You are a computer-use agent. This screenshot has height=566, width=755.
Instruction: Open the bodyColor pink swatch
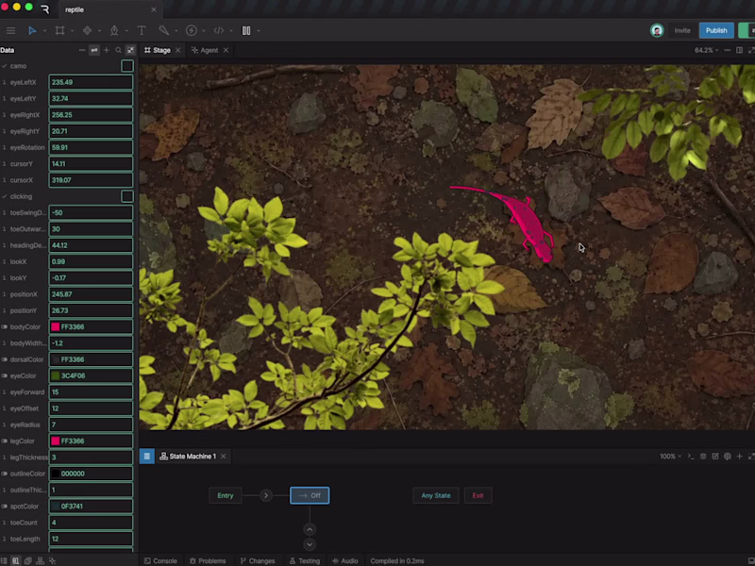[56, 326]
